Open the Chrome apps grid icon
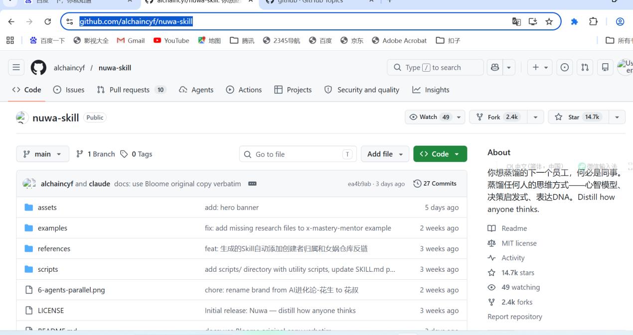 click(x=10, y=41)
